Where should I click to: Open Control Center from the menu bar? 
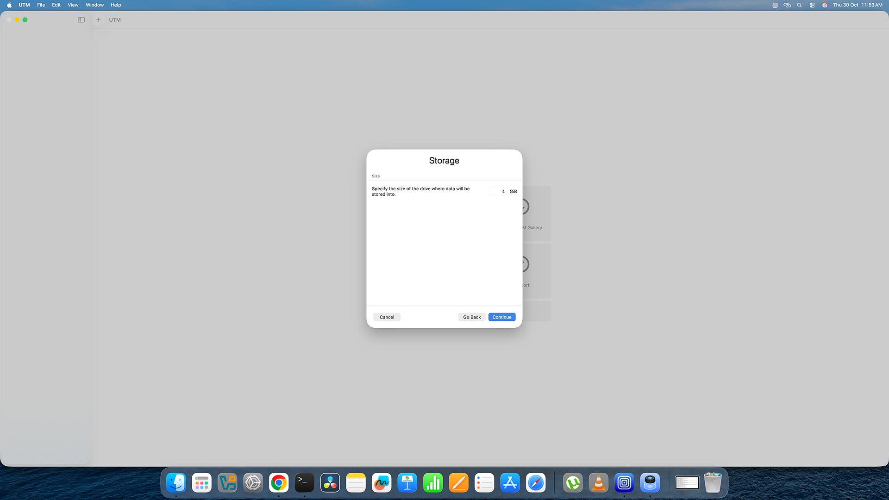812,5
